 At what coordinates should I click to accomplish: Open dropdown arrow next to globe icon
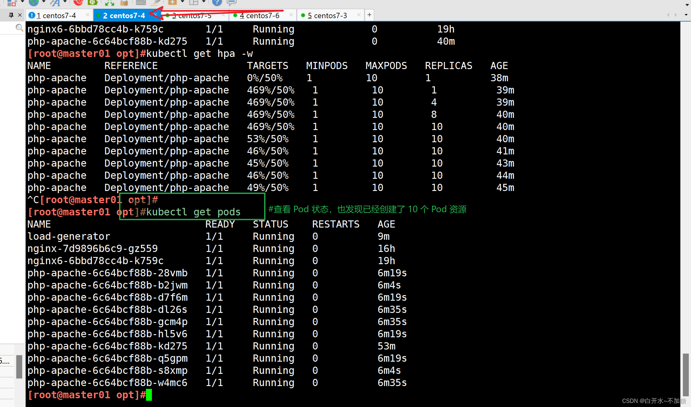[x=44, y=2]
